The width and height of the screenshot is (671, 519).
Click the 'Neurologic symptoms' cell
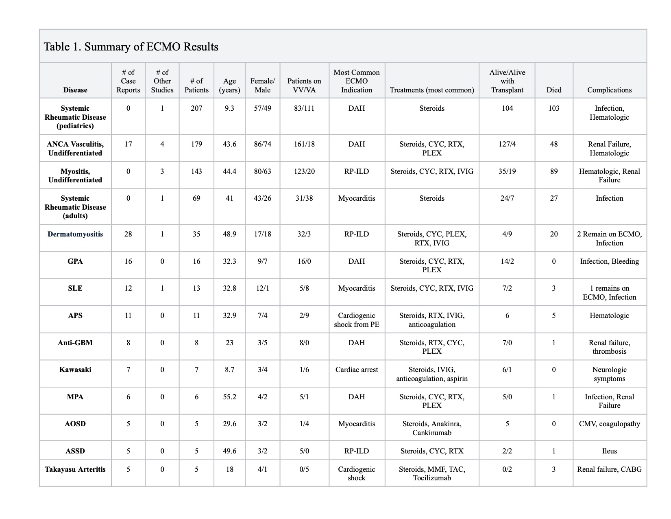609,374
